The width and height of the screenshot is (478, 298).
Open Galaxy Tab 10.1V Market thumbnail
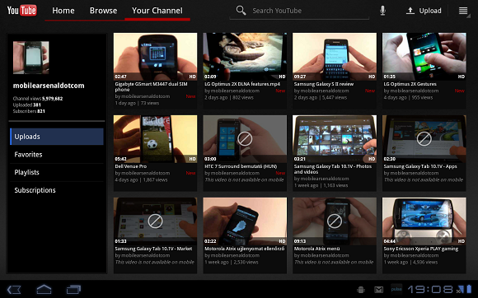tap(155, 221)
